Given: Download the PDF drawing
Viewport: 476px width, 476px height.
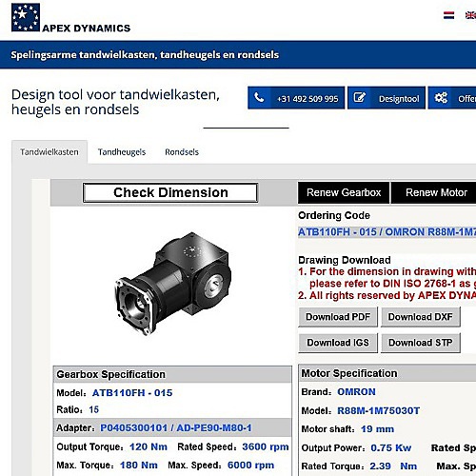Looking at the screenshot, I should pos(338,317).
